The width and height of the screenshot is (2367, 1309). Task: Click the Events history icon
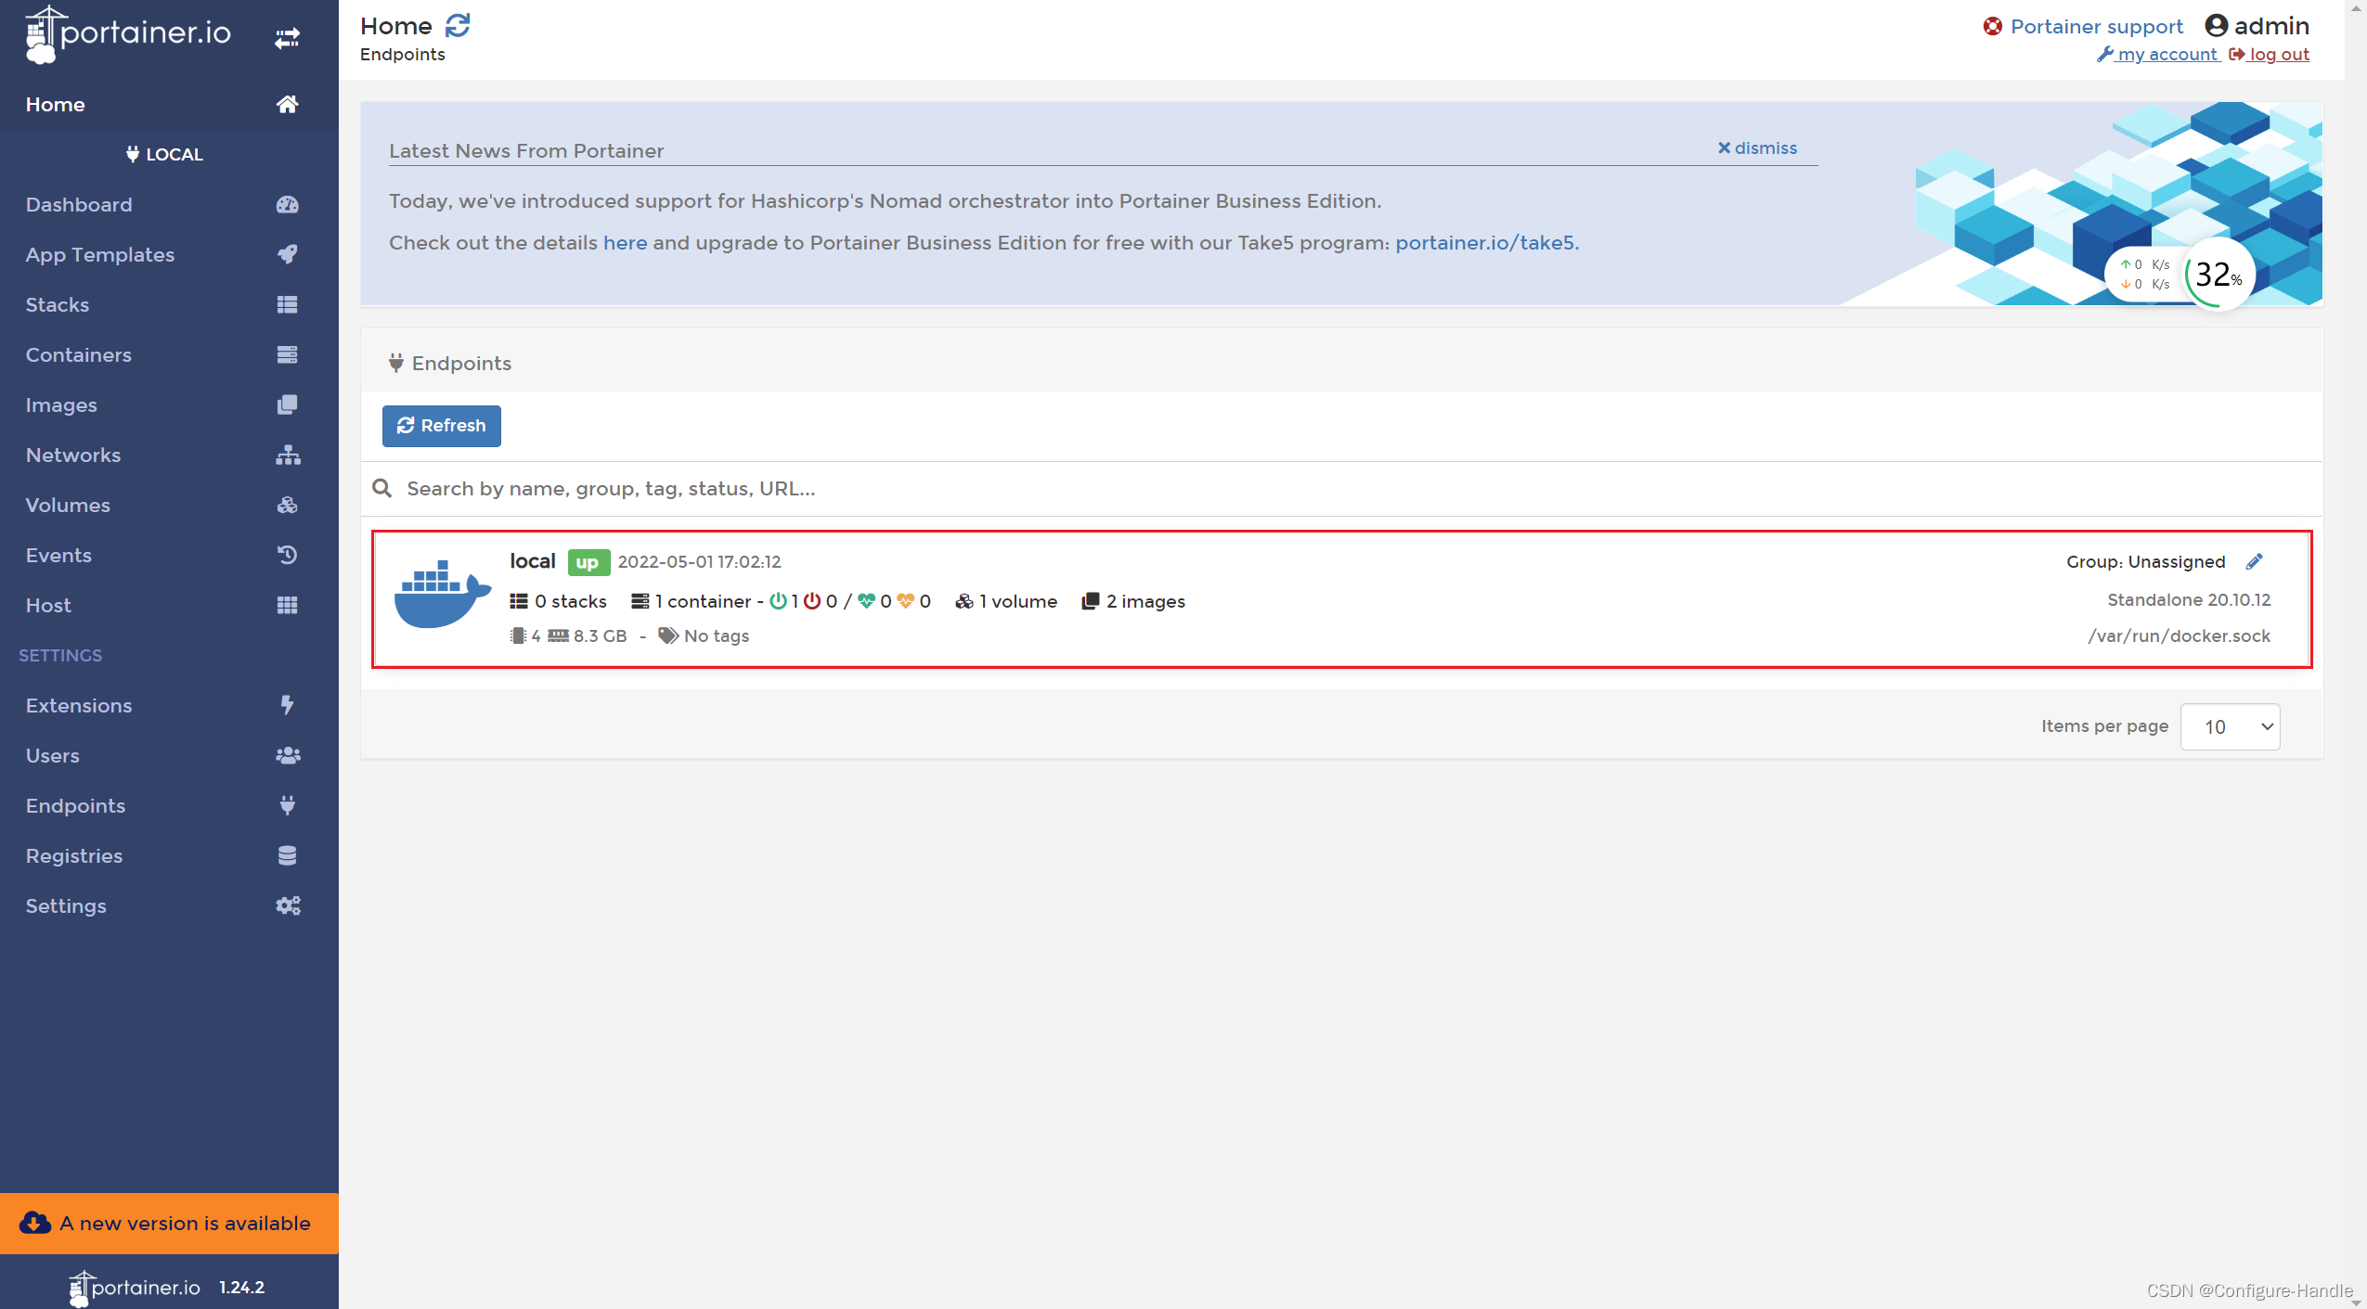click(x=288, y=555)
